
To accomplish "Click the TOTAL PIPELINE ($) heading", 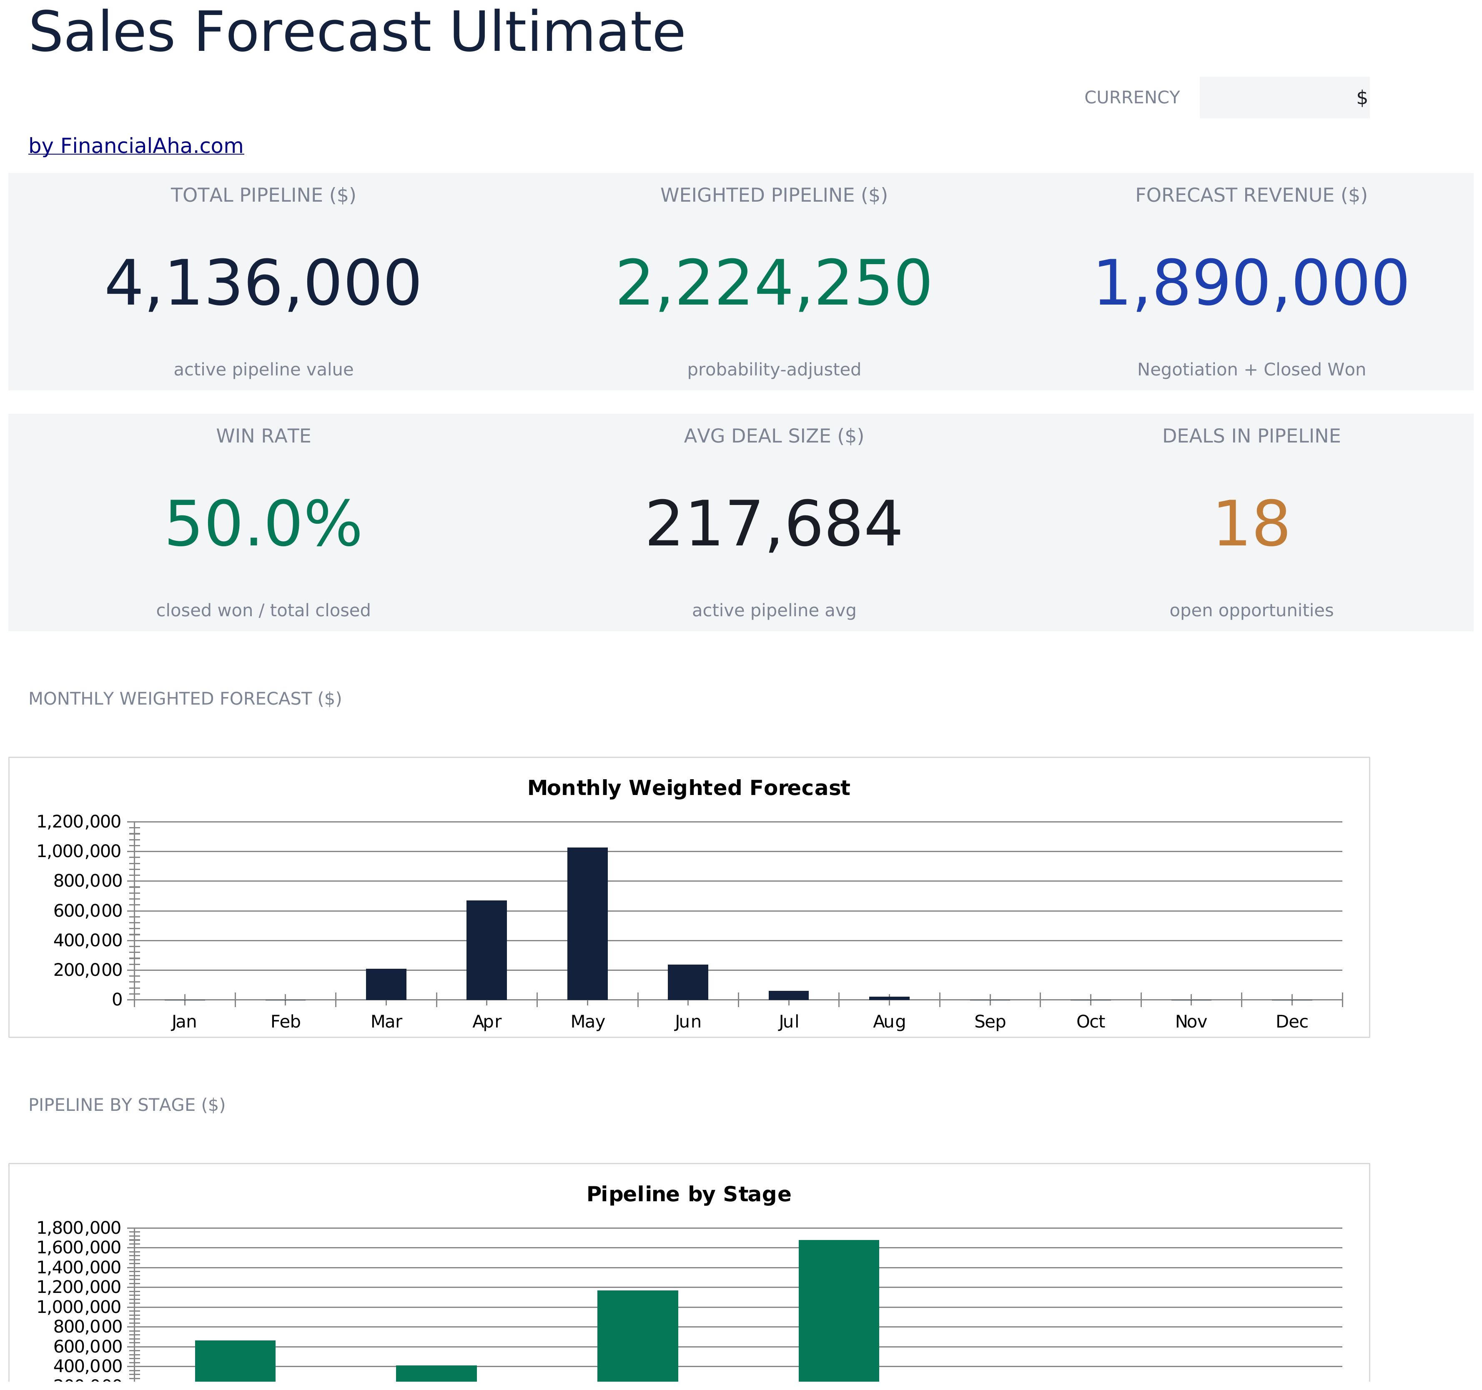I will [263, 195].
